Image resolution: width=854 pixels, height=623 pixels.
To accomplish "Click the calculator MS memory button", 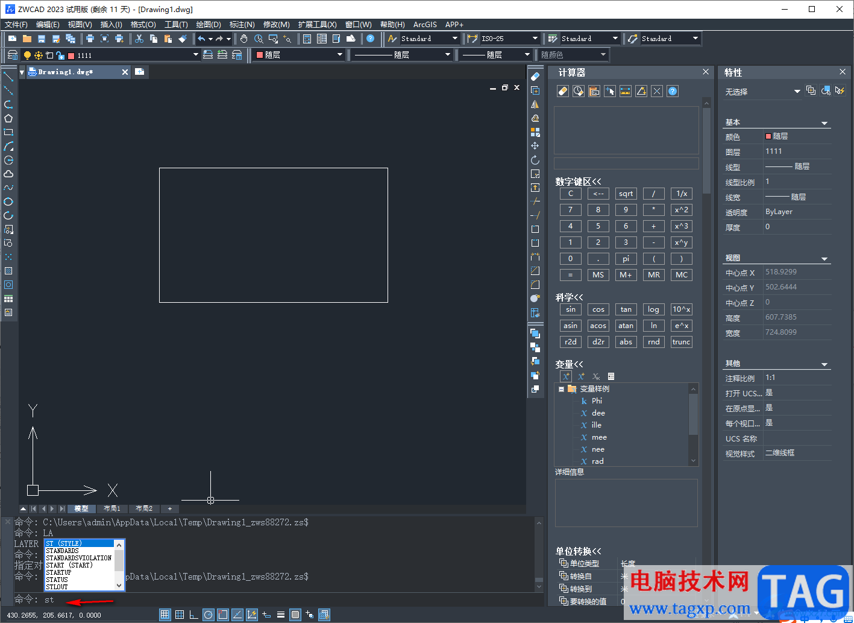I will 598,275.
